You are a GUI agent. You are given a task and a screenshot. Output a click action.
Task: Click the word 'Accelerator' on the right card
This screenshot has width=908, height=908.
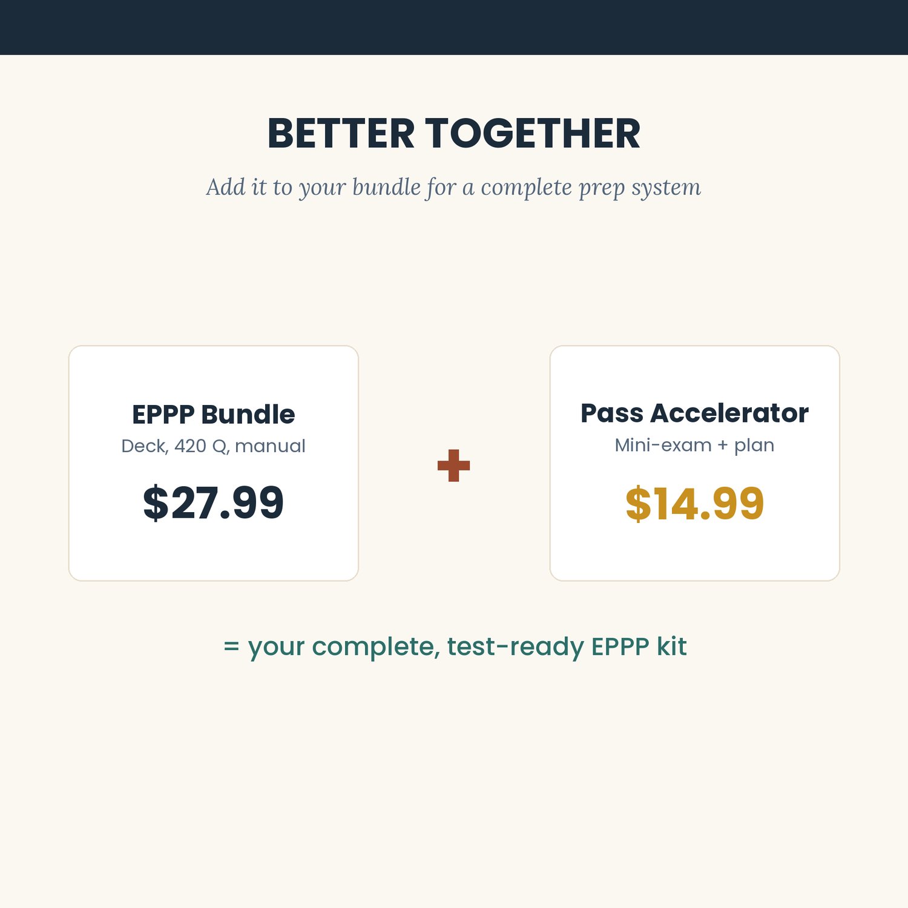(729, 413)
